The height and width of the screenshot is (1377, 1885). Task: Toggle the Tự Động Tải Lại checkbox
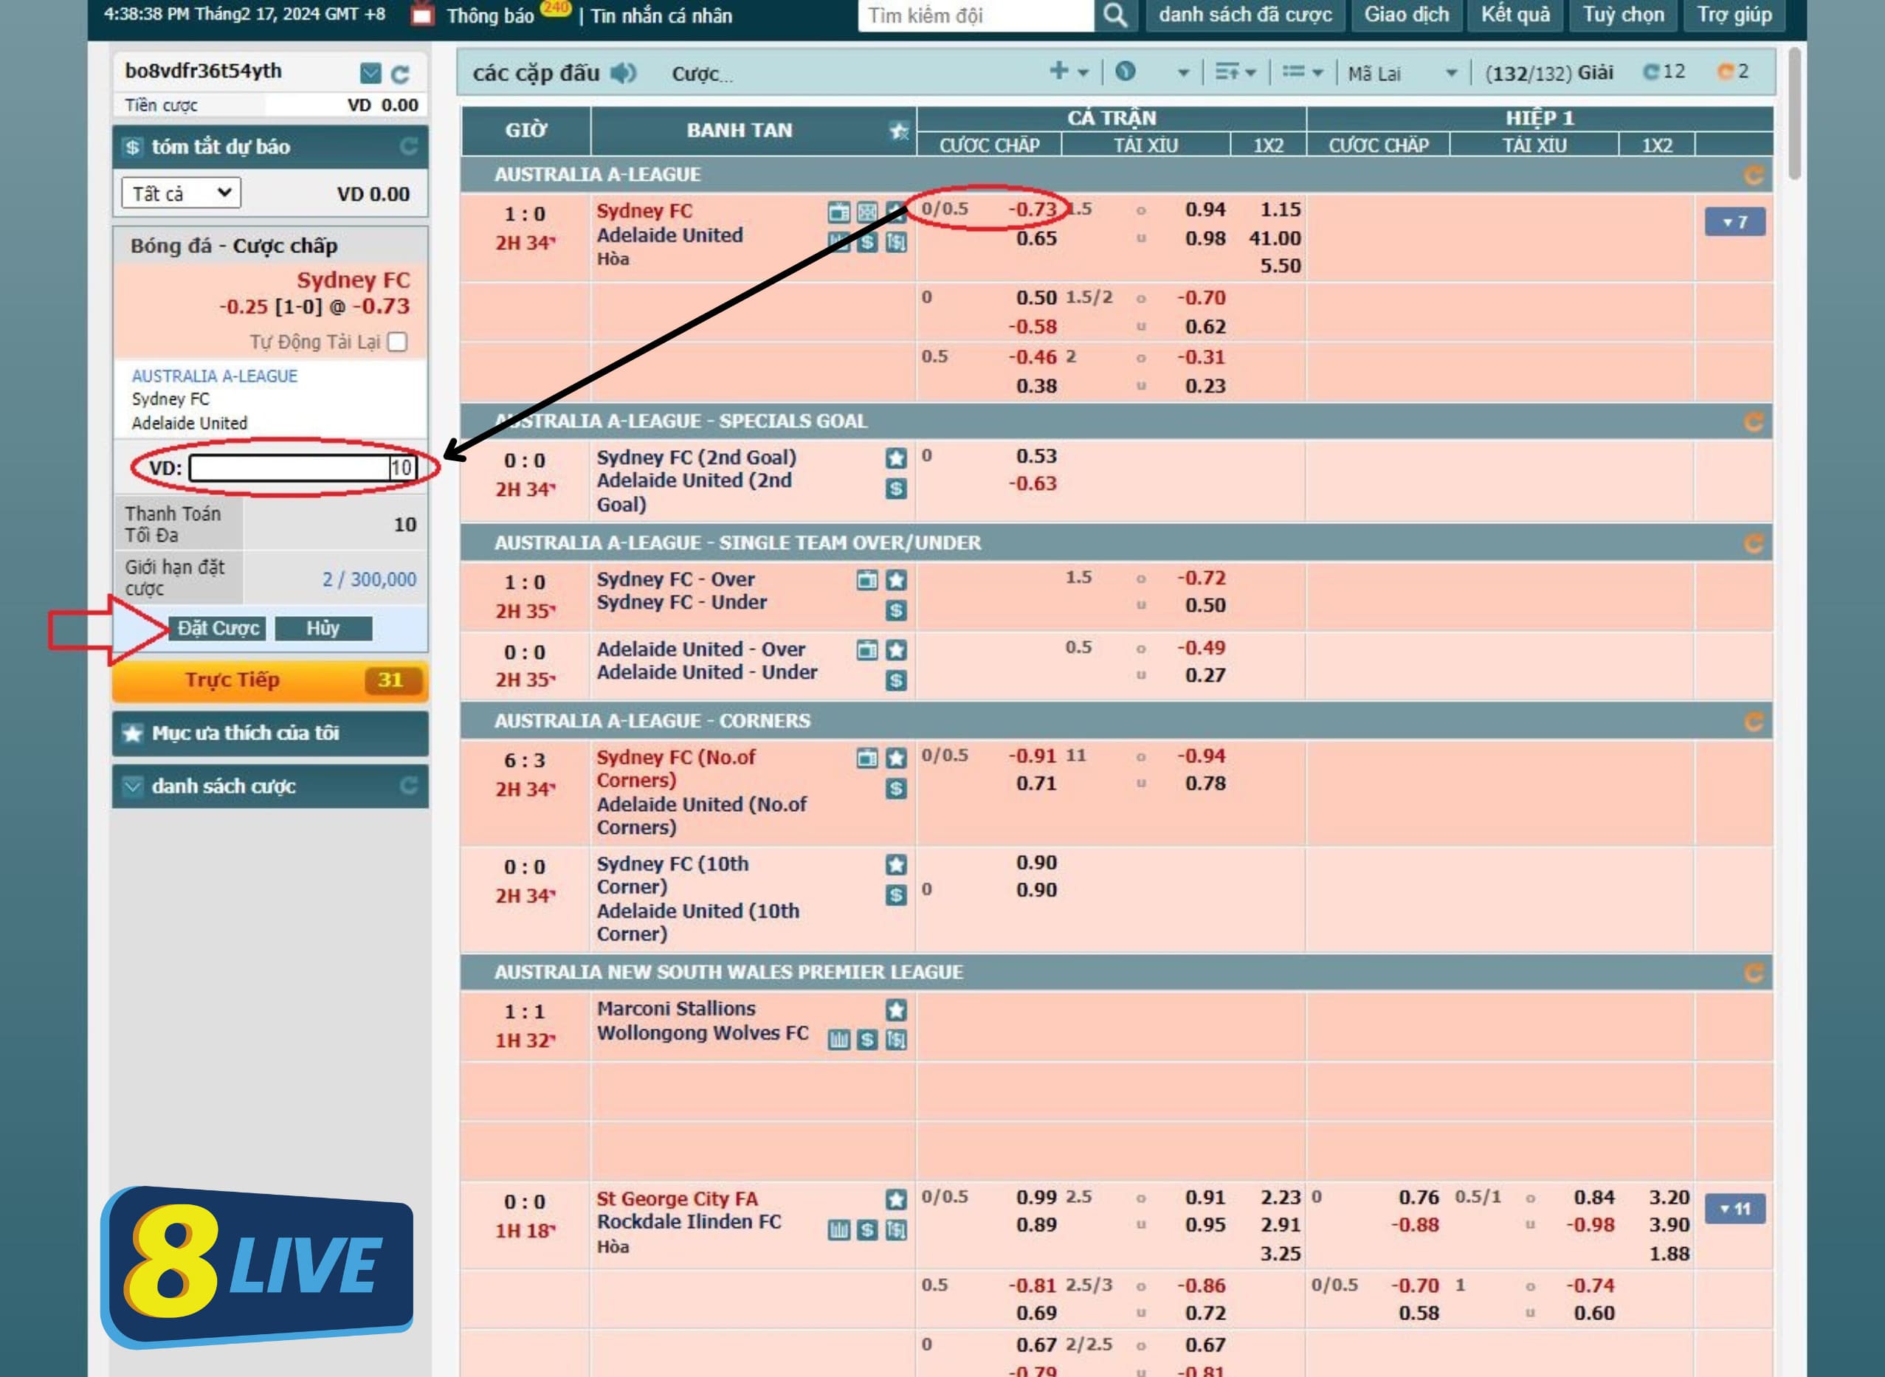pos(398,342)
